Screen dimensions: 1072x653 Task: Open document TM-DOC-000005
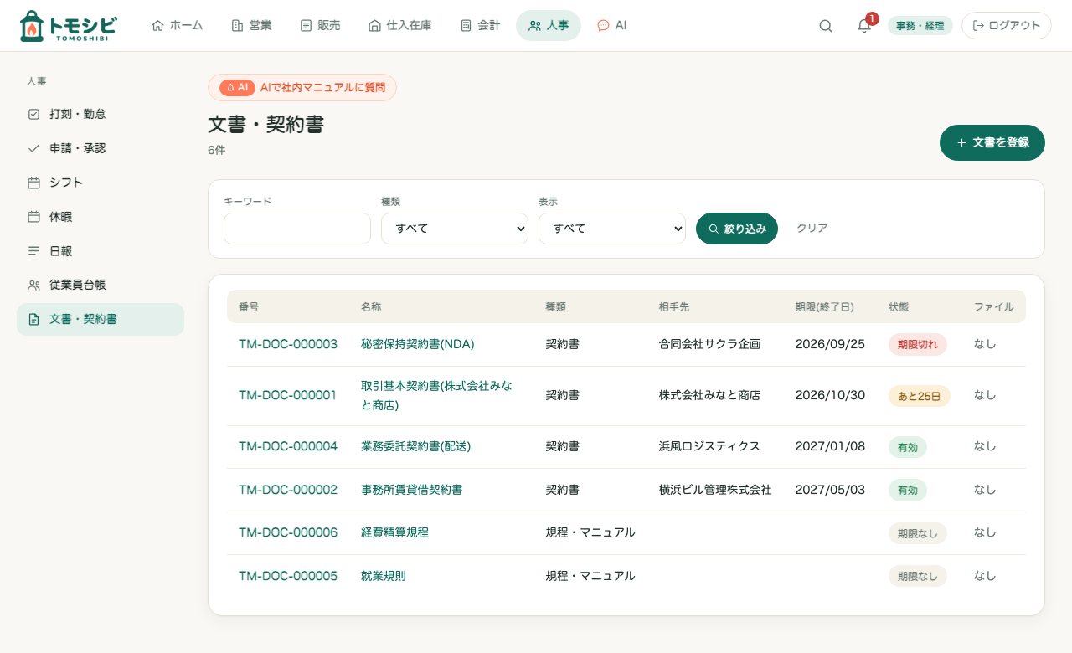(x=288, y=576)
